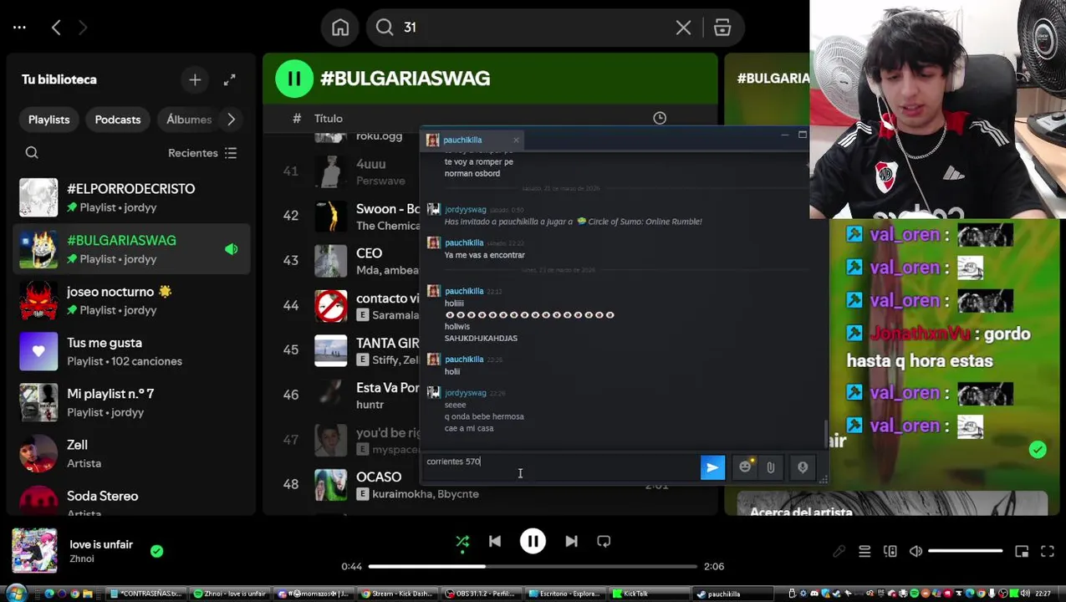The height and width of the screenshot is (602, 1066).
Task: Open the Recientes sort dropdown
Action: tap(202, 153)
